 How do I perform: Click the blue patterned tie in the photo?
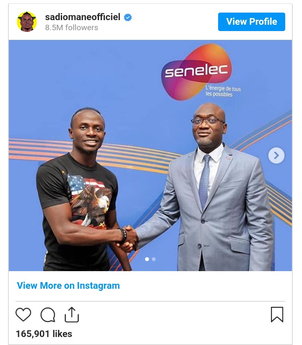[204, 181]
